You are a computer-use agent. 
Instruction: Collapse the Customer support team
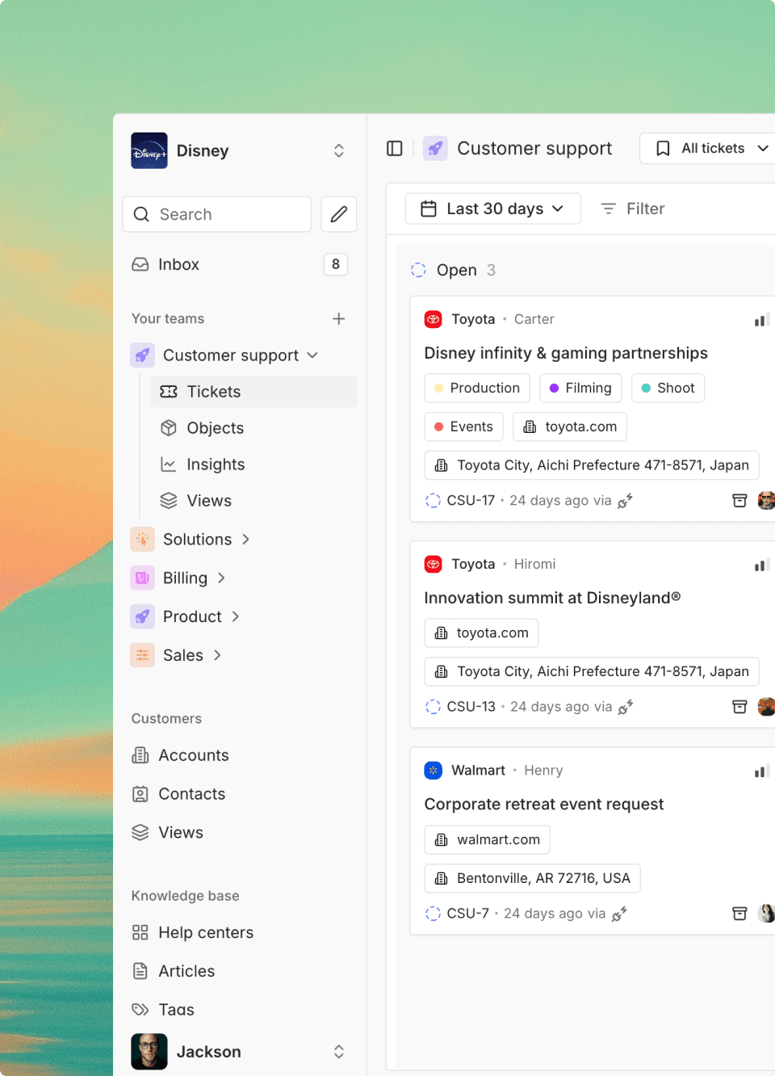pos(313,355)
